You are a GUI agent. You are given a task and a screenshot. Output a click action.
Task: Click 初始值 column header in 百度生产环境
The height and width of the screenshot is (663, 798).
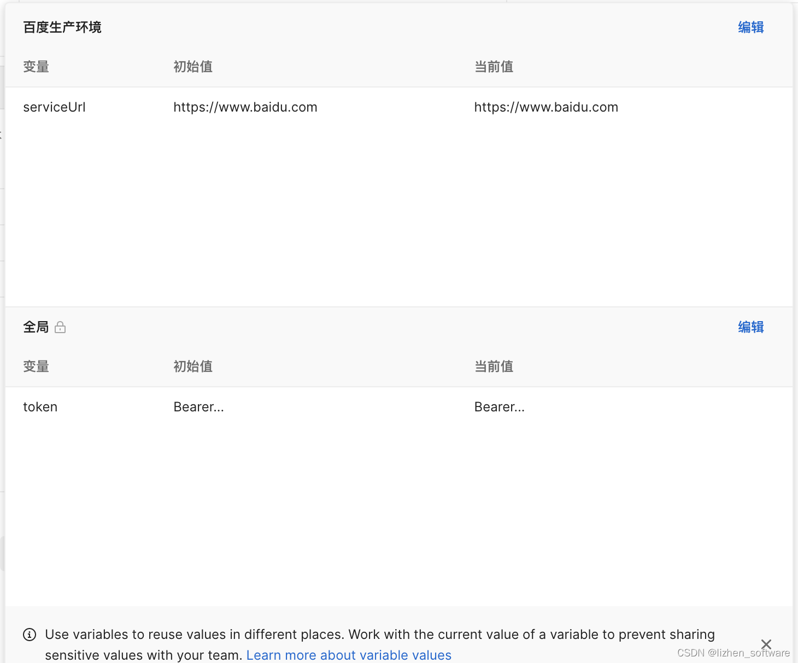[193, 67]
